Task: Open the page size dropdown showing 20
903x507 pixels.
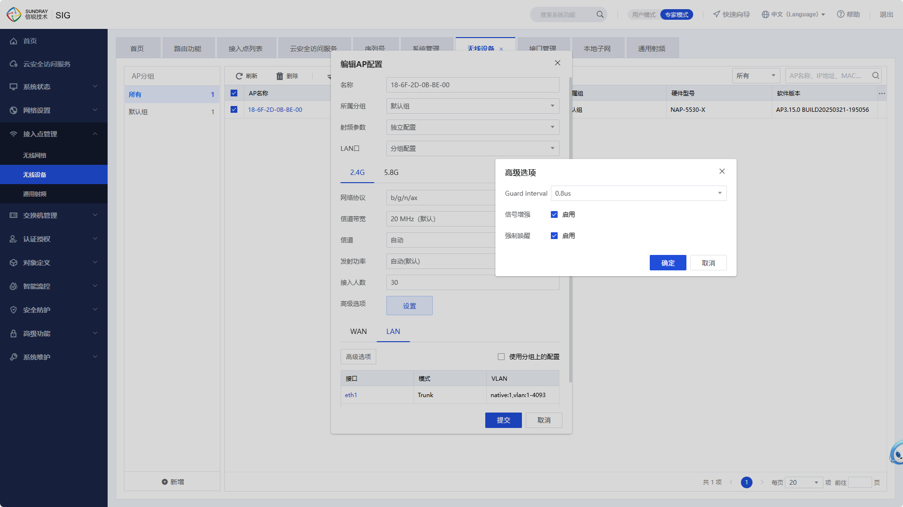Action: click(804, 482)
